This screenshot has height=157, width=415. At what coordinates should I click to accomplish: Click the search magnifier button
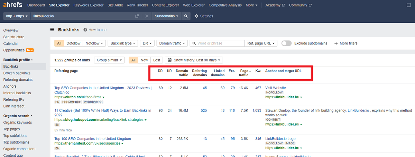click(186, 16)
